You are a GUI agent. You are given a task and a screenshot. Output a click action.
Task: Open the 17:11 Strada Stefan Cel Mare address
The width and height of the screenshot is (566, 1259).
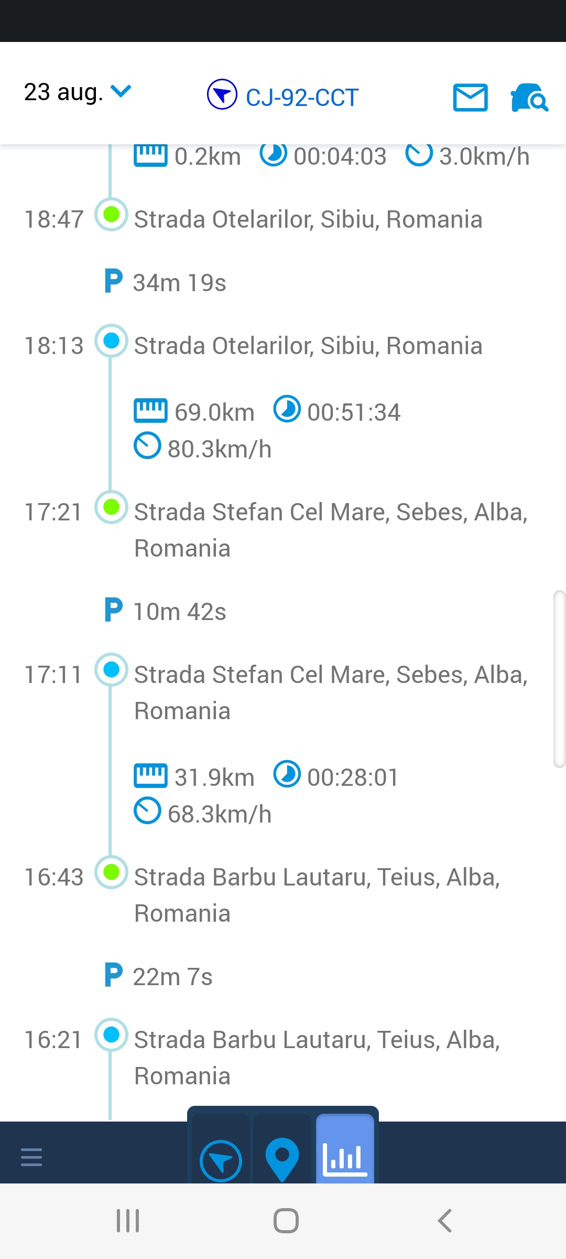(x=330, y=692)
